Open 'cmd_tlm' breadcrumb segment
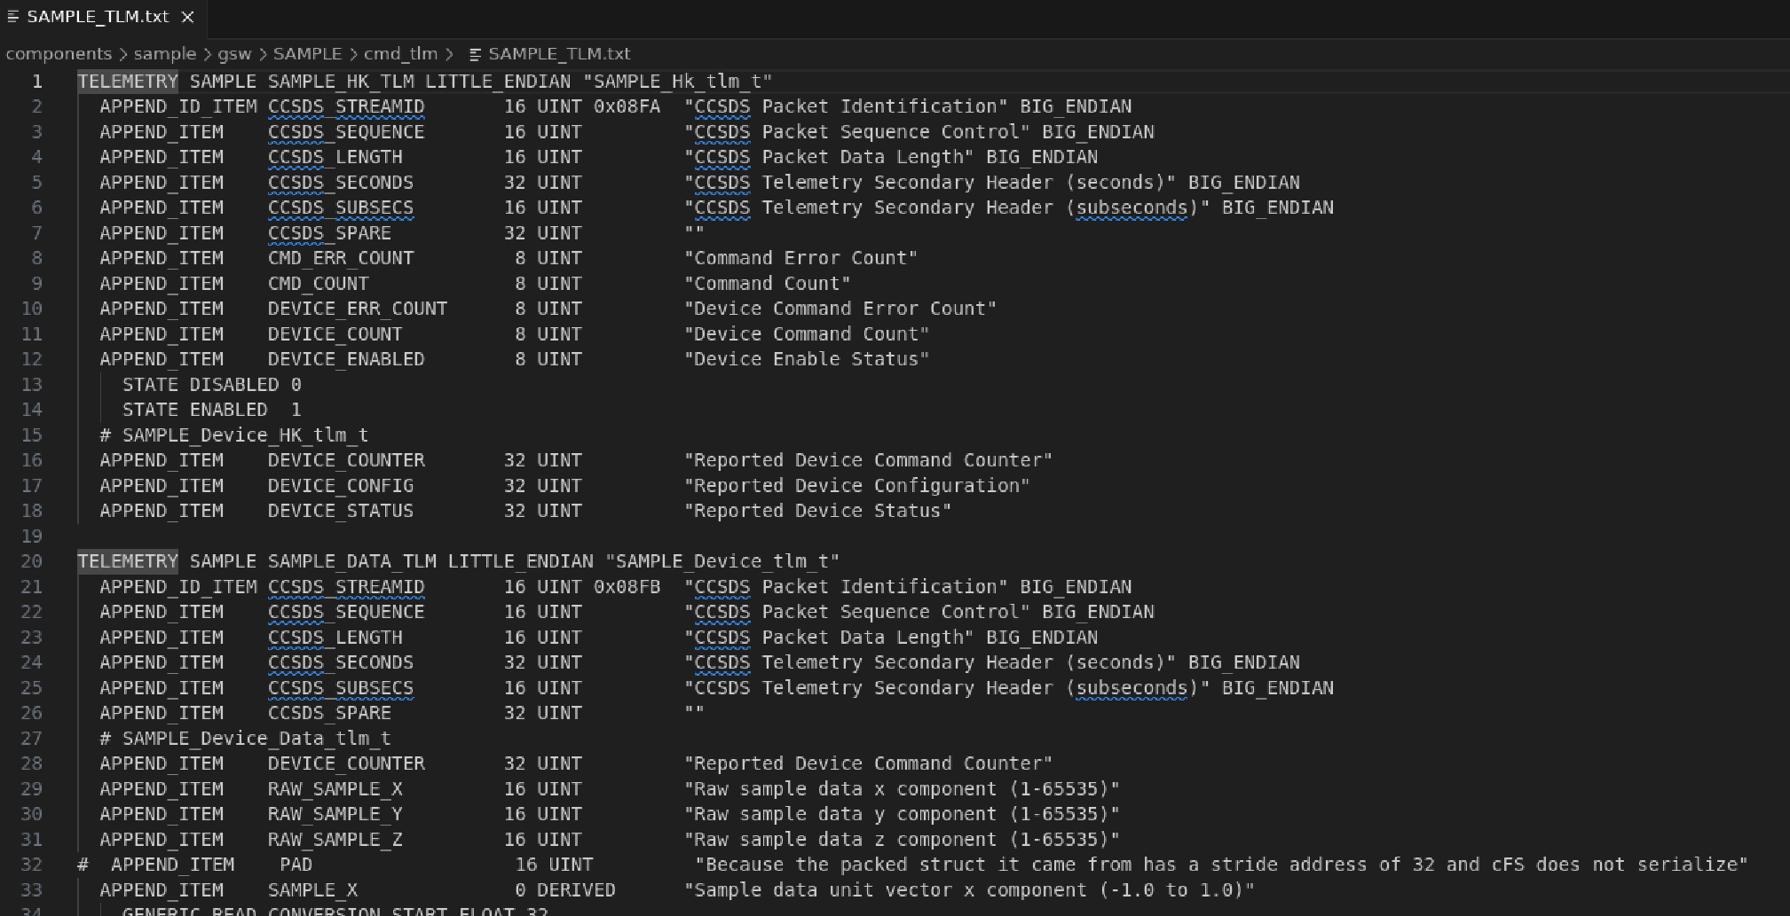The height and width of the screenshot is (916, 1790). pos(400,54)
